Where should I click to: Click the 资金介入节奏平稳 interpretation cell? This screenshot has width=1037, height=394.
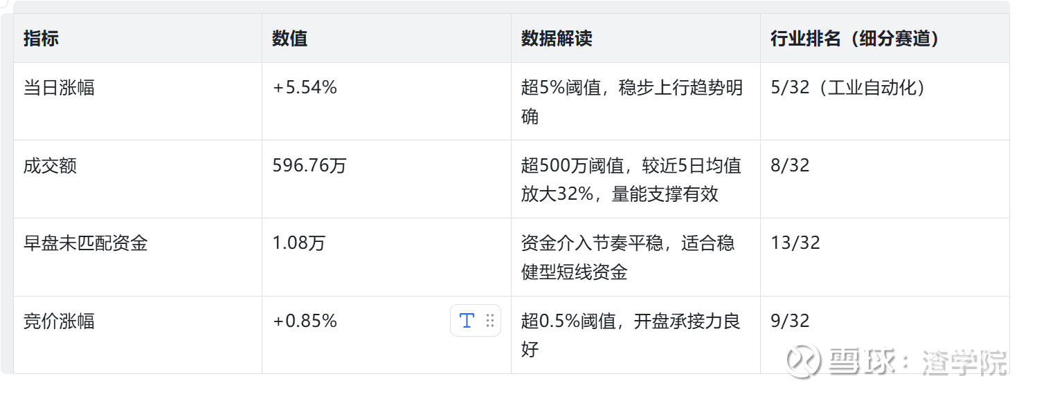click(x=627, y=257)
